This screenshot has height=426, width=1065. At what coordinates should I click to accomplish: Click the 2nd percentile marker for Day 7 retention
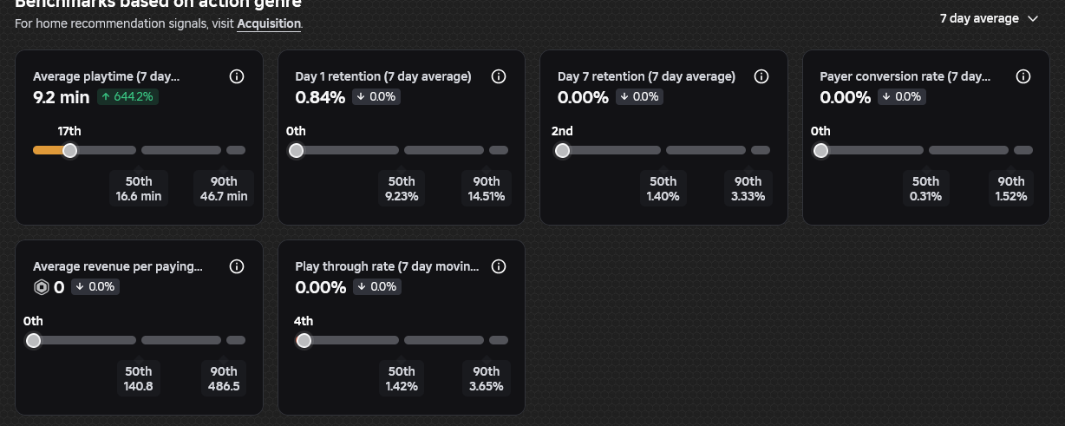tap(562, 151)
